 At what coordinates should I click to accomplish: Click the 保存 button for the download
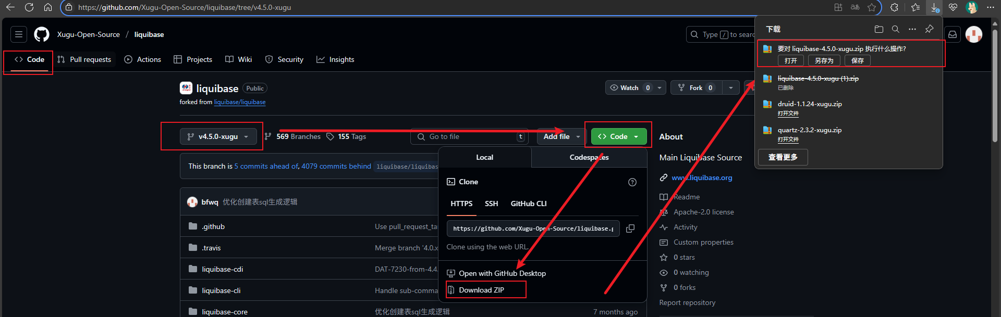(857, 61)
